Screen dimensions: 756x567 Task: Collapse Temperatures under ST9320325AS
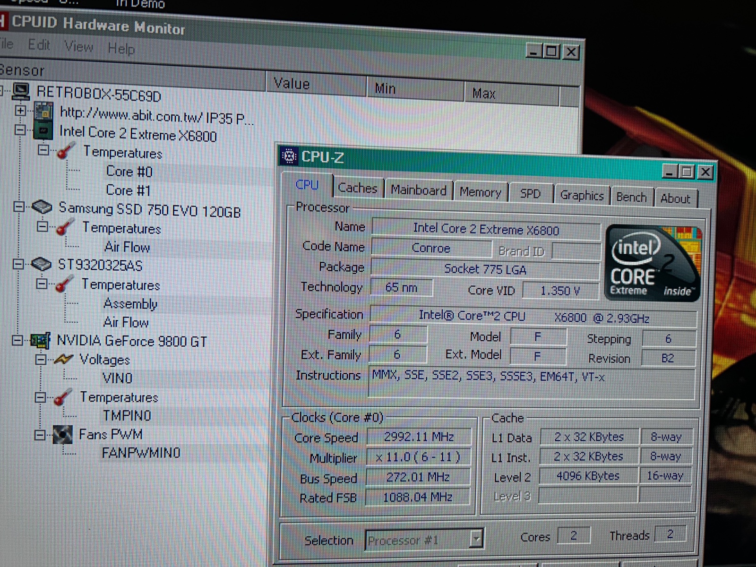pyautogui.click(x=42, y=283)
